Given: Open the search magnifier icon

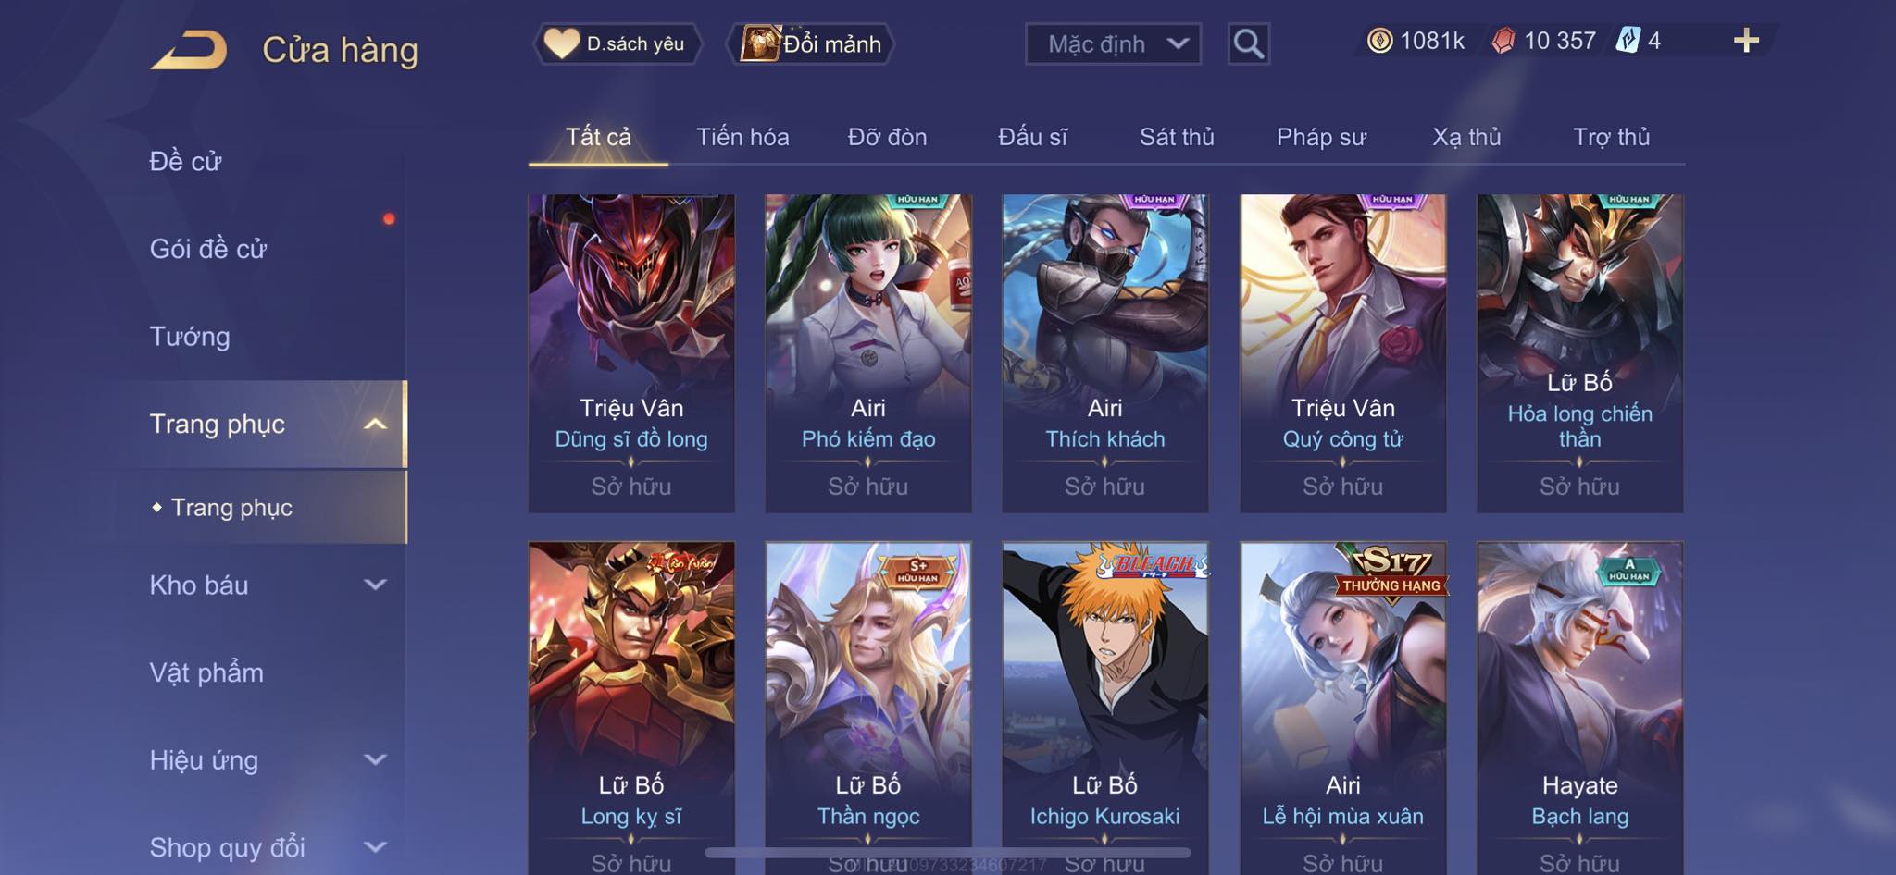Looking at the screenshot, I should pyautogui.click(x=1248, y=43).
